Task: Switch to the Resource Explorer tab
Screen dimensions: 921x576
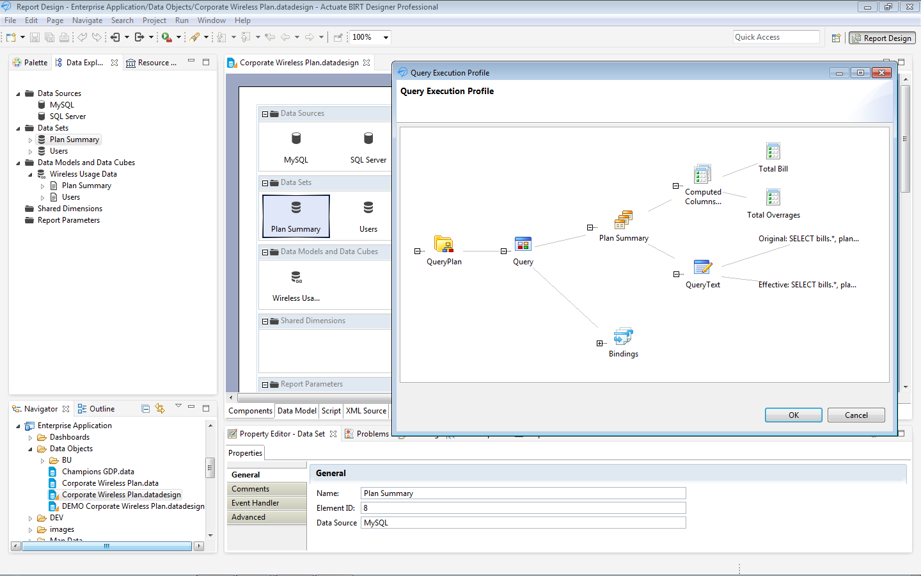Action: click(152, 63)
